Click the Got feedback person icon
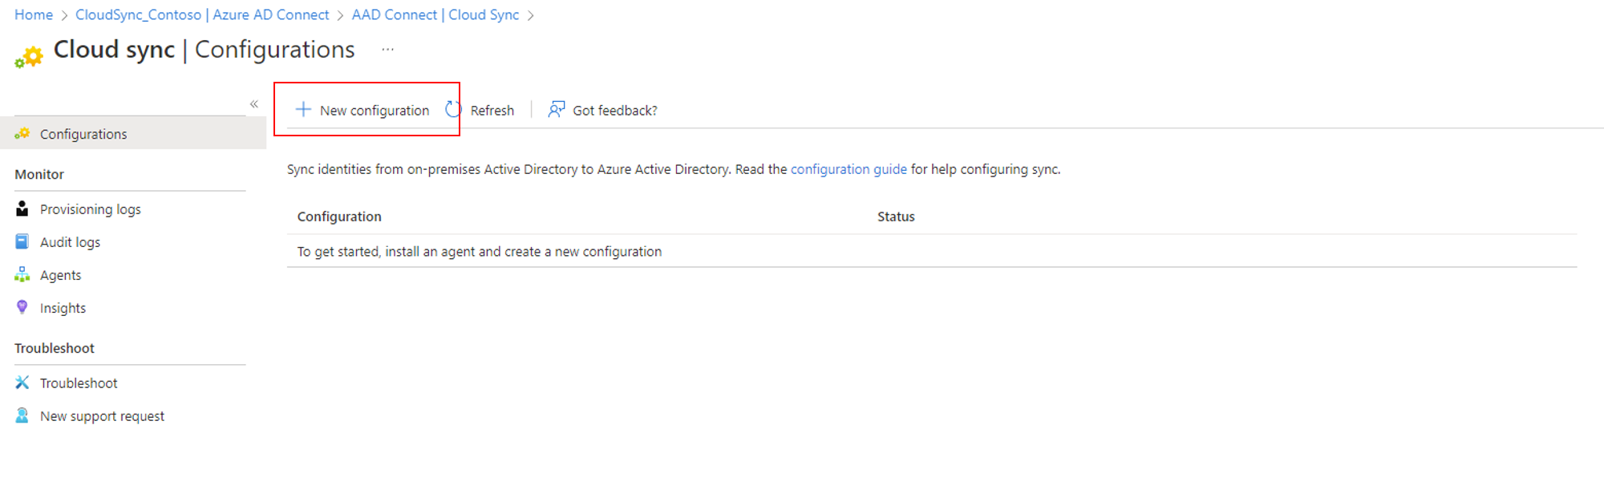 pos(557,110)
